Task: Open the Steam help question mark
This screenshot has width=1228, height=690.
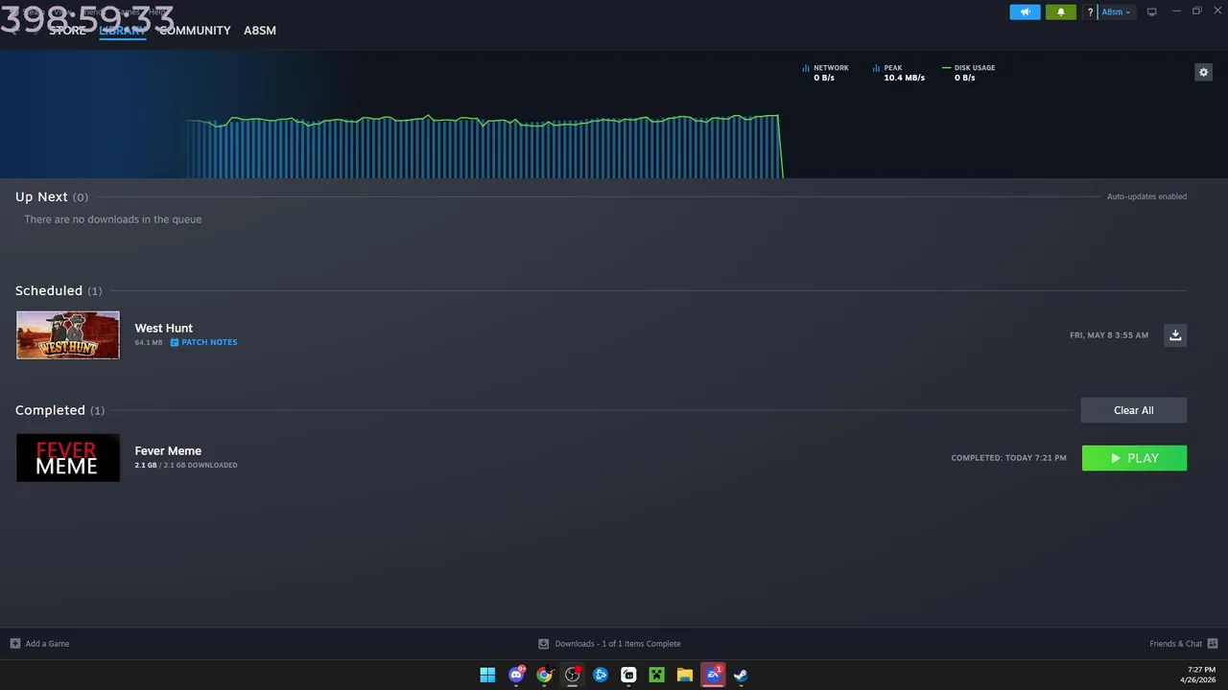Action: tap(1090, 12)
